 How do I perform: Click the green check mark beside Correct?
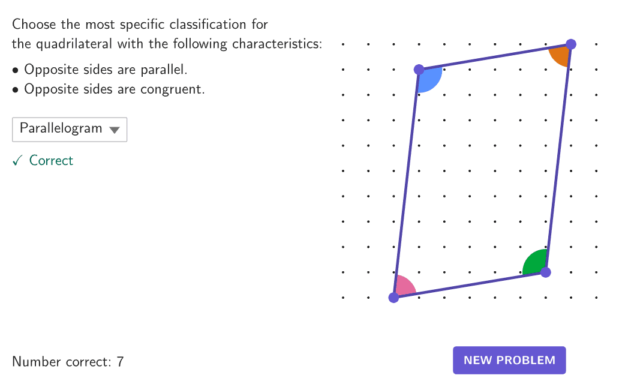tap(18, 160)
